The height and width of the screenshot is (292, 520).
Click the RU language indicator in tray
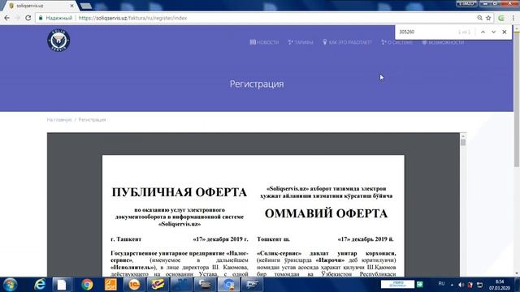pyautogui.click(x=441, y=284)
